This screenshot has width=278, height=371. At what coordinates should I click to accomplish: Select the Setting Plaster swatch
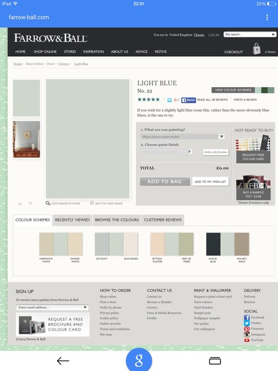click(158, 244)
